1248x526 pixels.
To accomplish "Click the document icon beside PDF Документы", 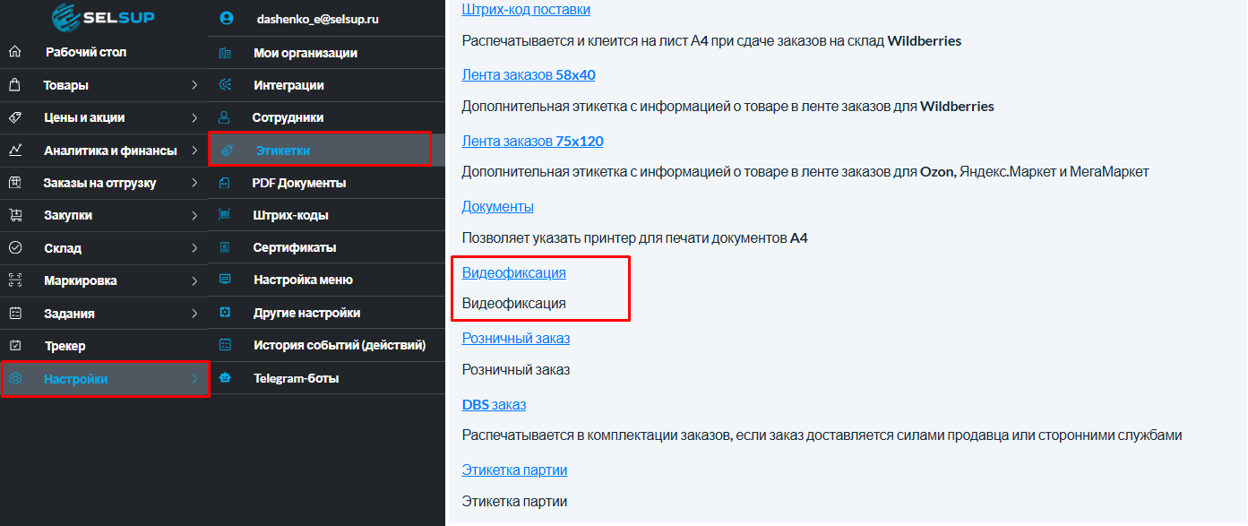I will click(x=225, y=183).
